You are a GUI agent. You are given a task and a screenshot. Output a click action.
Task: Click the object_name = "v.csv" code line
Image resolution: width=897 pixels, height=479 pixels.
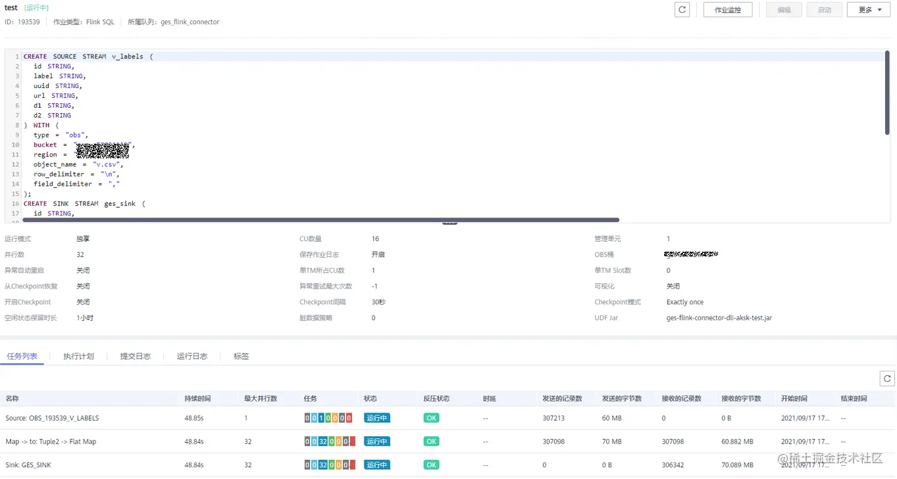(x=78, y=164)
